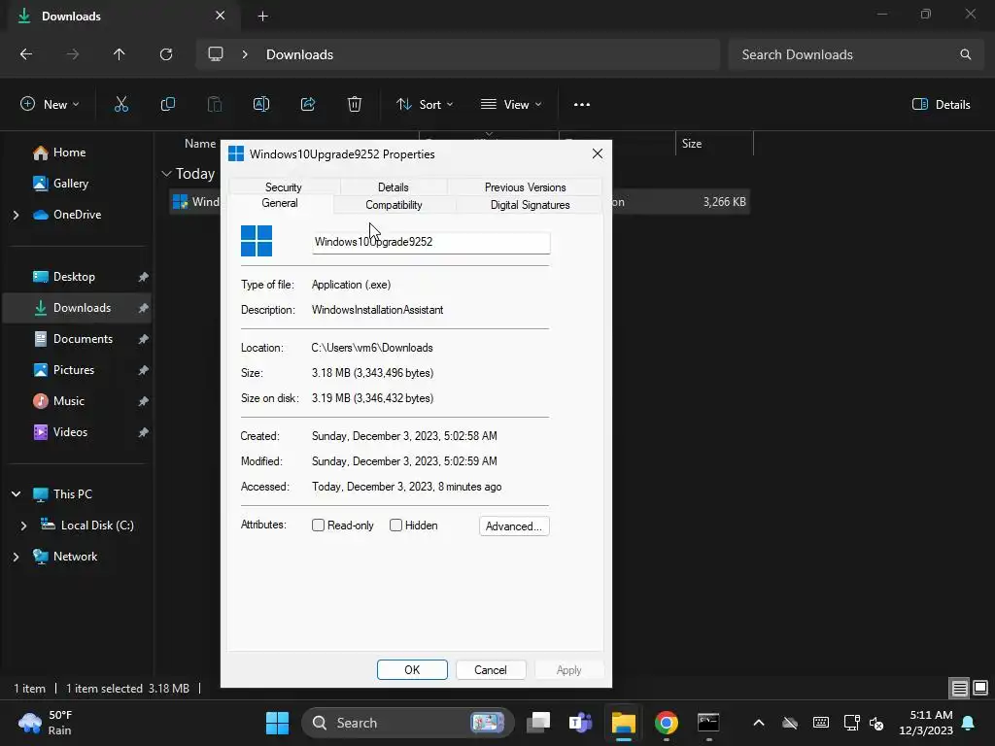Click OK in Properties dialog
This screenshot has width=995, height=746.
point(412,670)
